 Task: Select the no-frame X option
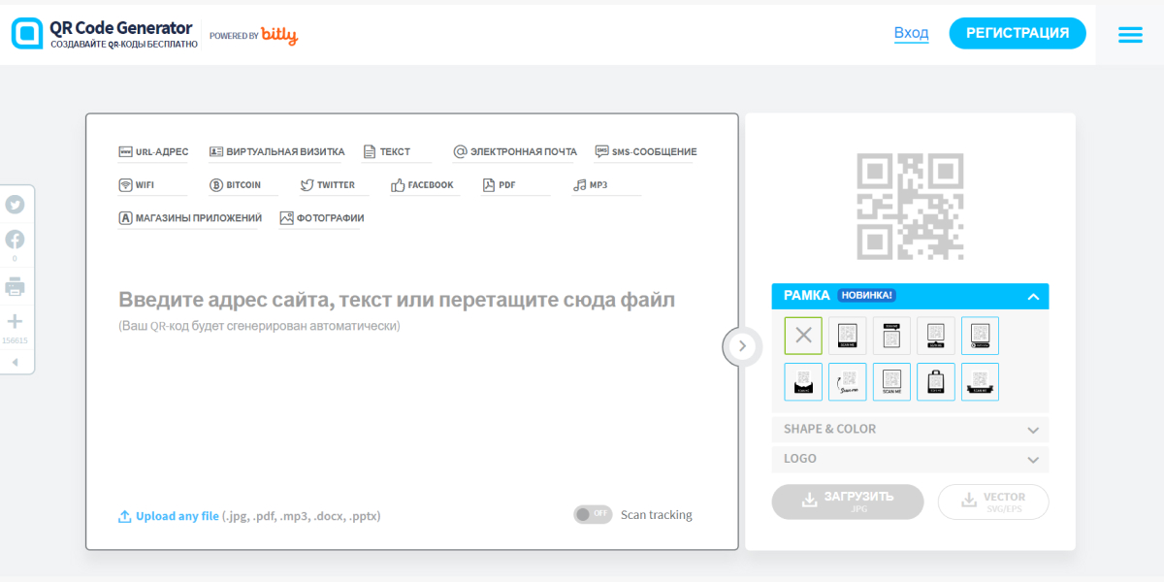click(x=803, y=336)
